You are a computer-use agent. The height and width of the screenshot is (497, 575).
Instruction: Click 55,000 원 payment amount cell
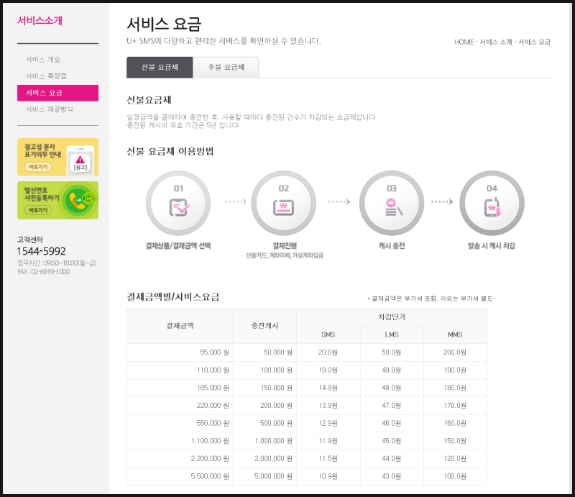[180, 352]
